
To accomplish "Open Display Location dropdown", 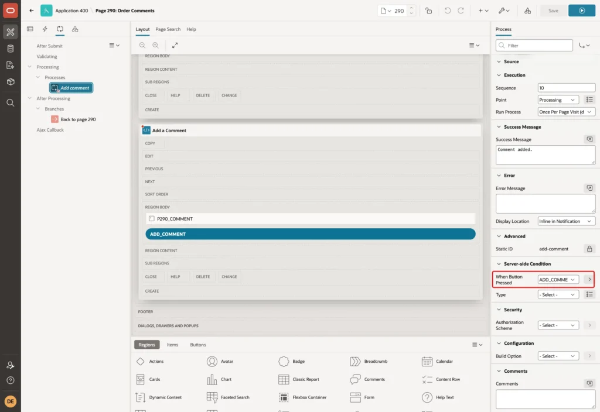I will coord(567,221).
